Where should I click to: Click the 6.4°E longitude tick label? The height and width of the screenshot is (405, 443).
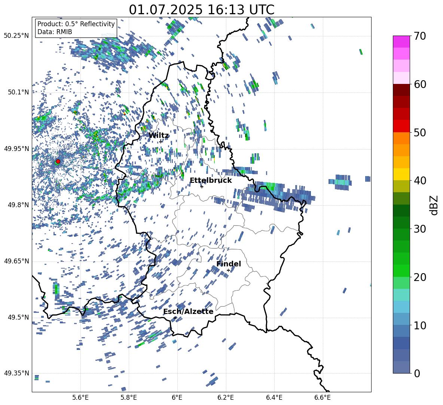click(274, 398)
